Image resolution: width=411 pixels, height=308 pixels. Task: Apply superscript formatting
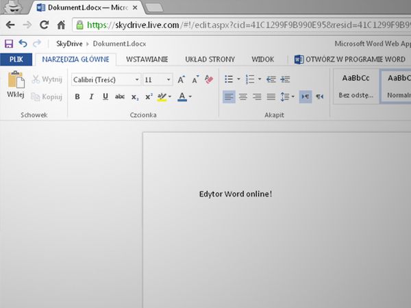[x=149, y=97]
